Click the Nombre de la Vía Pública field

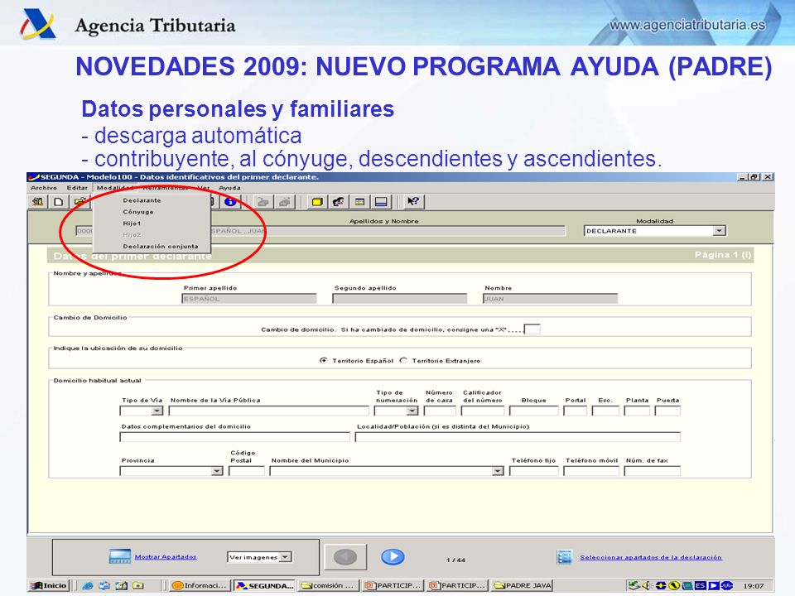pos(268,411)
